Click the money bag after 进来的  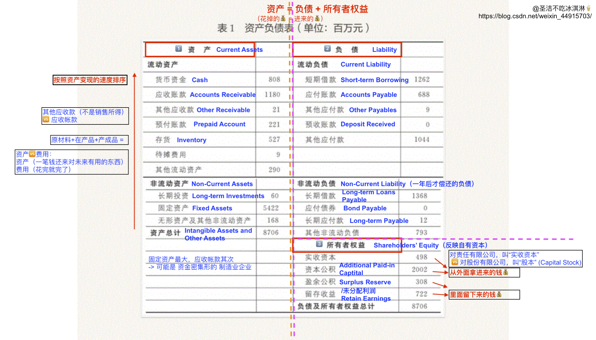[x=317, y=19]
